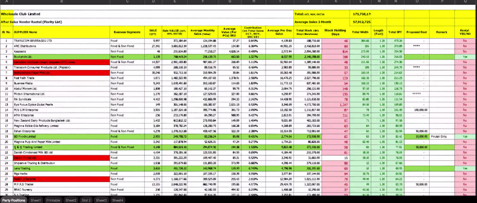This screenshot has height=203, width=477.
Task: Select the 'Motion International Ltd.' supplier cell
Action: pos(61,94)
